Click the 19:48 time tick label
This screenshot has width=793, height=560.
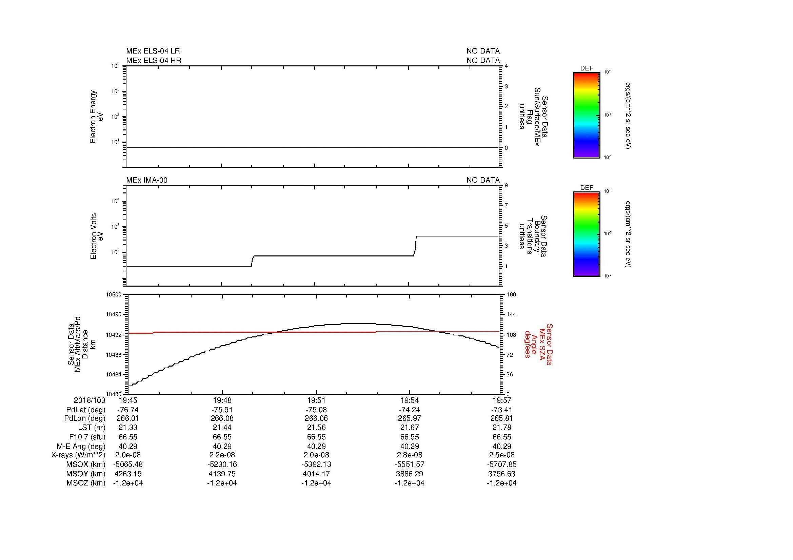[x=222, y=400]
